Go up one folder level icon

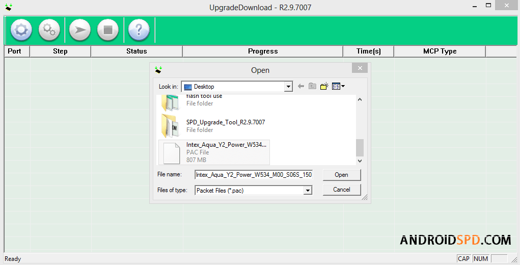tap(312, 86)
